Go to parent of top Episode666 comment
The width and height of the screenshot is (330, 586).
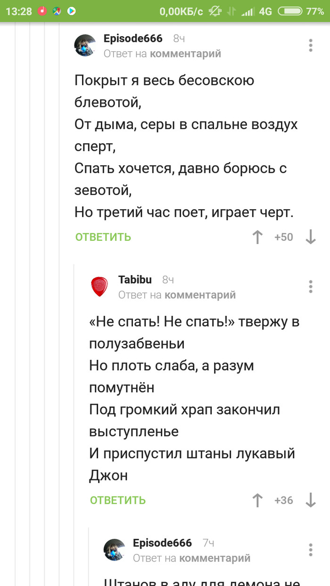point(185,54)
